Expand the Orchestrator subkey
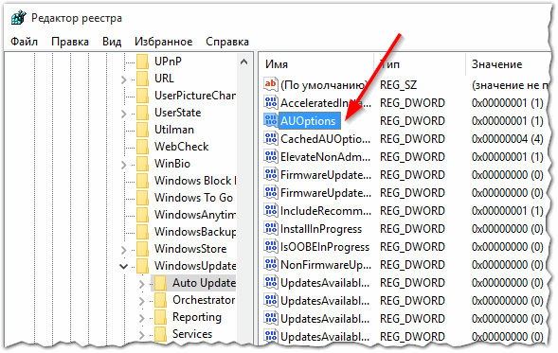Viewport: 558px width, 353px height. coord(142,301)
